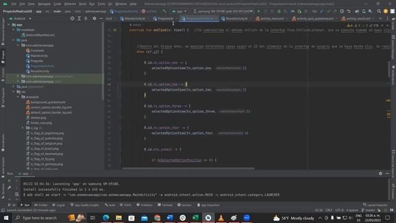
Task: Click Expand All in Project panel
Action: pyautogui.click(x=79, y=19)
